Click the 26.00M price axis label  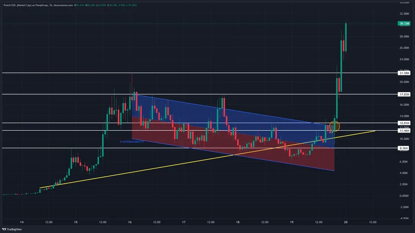pos(404,48)
